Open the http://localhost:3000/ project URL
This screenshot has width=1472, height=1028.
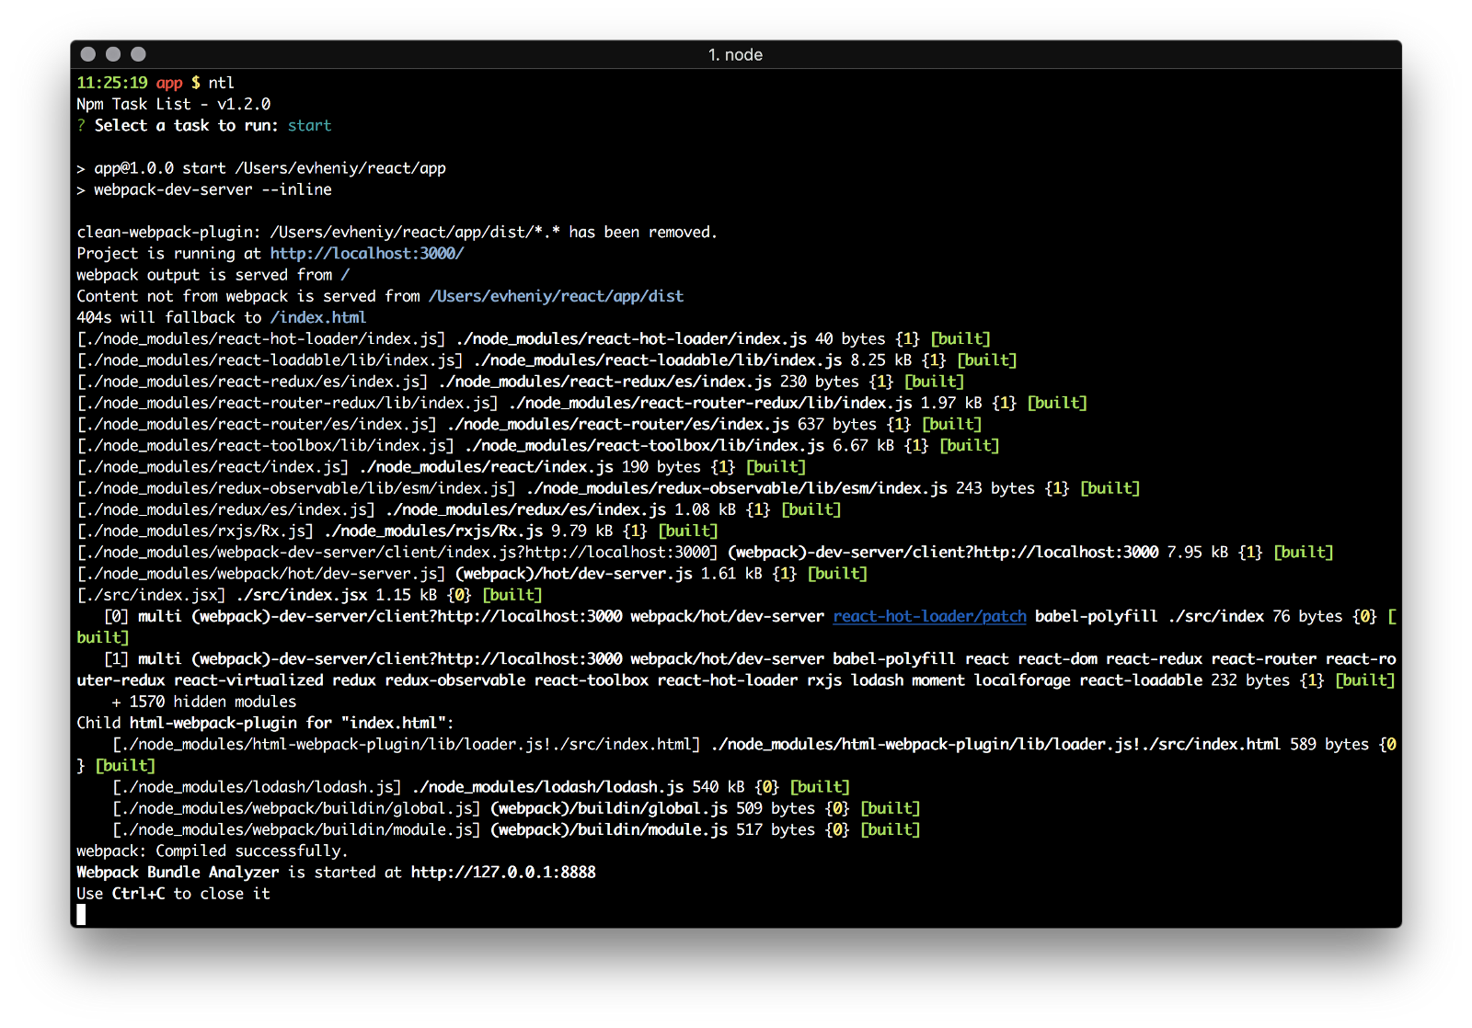pyautogui.click(x=366, y=254)
